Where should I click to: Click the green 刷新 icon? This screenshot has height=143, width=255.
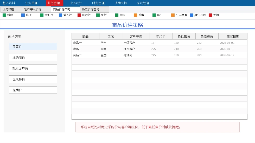coord(98,15)
